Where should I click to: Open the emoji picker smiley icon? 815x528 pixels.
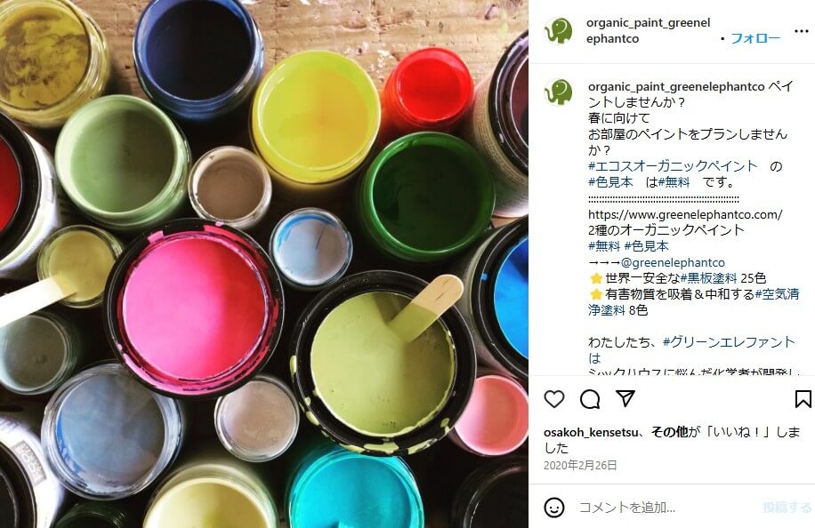coord(554,508)
